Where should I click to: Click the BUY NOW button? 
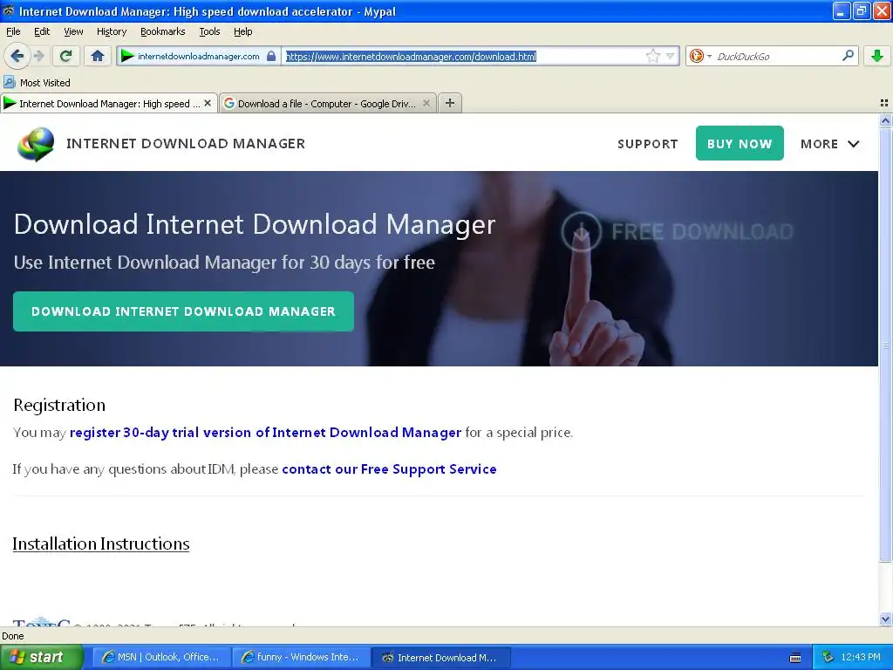click(x=740, y=143)
